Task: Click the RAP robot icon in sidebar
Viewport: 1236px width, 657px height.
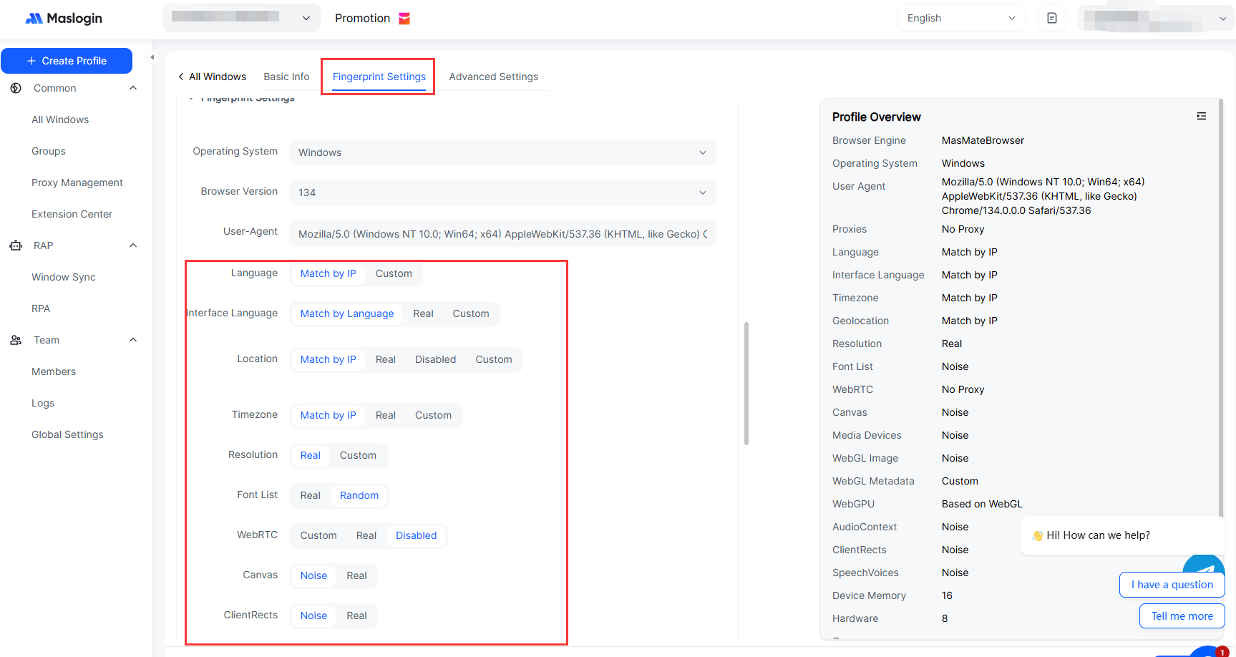Action: [x=16, y=245]
